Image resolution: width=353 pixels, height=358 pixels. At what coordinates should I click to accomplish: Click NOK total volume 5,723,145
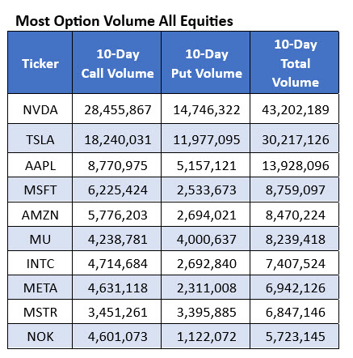296,337
